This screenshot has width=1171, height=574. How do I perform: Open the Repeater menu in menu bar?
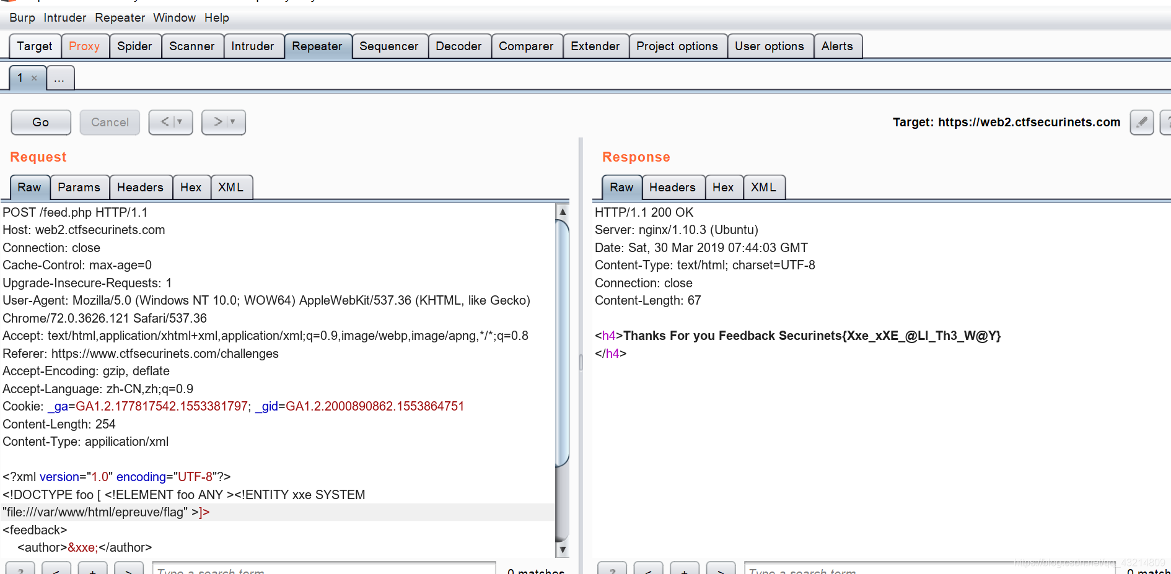pos(120,18)
